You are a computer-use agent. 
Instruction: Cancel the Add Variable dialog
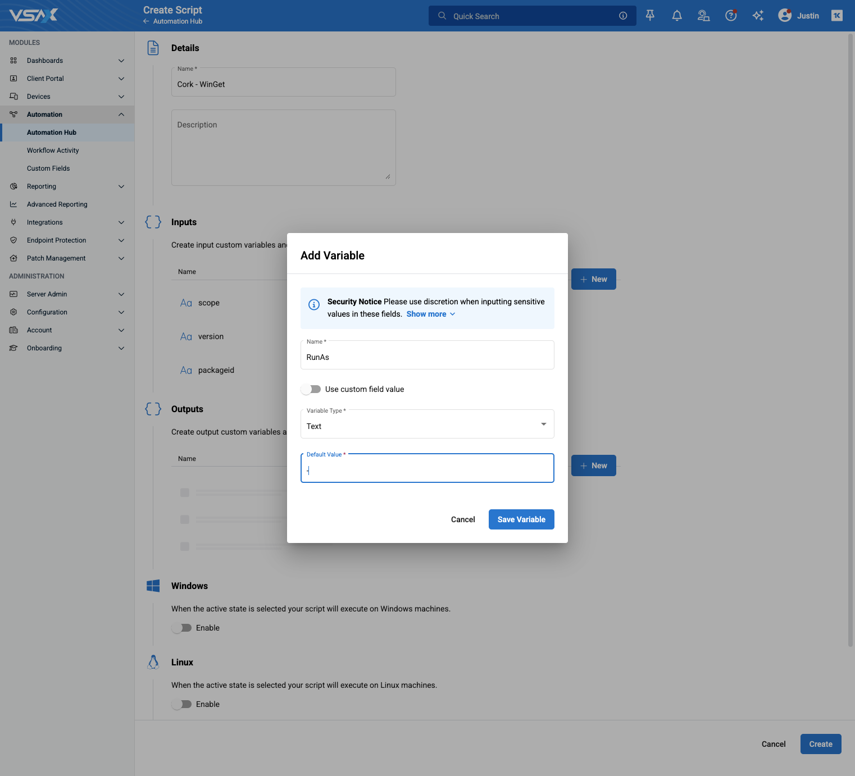pyautogui.click(x=463, y=519)
